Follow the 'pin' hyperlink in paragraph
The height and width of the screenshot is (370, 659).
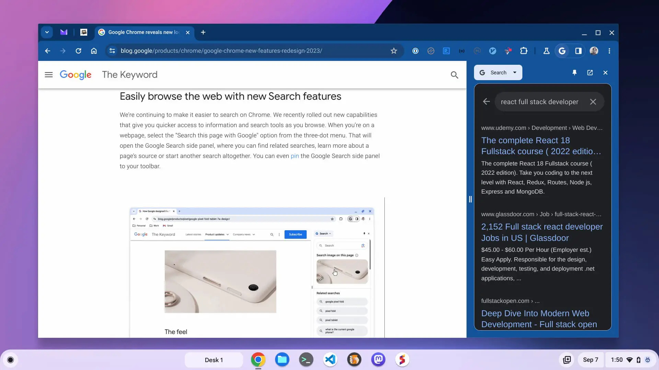click(294, 156)
